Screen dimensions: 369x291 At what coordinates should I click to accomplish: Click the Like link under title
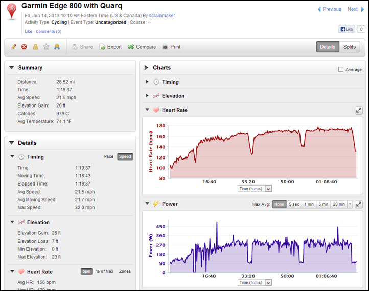(x=28, y=32)
